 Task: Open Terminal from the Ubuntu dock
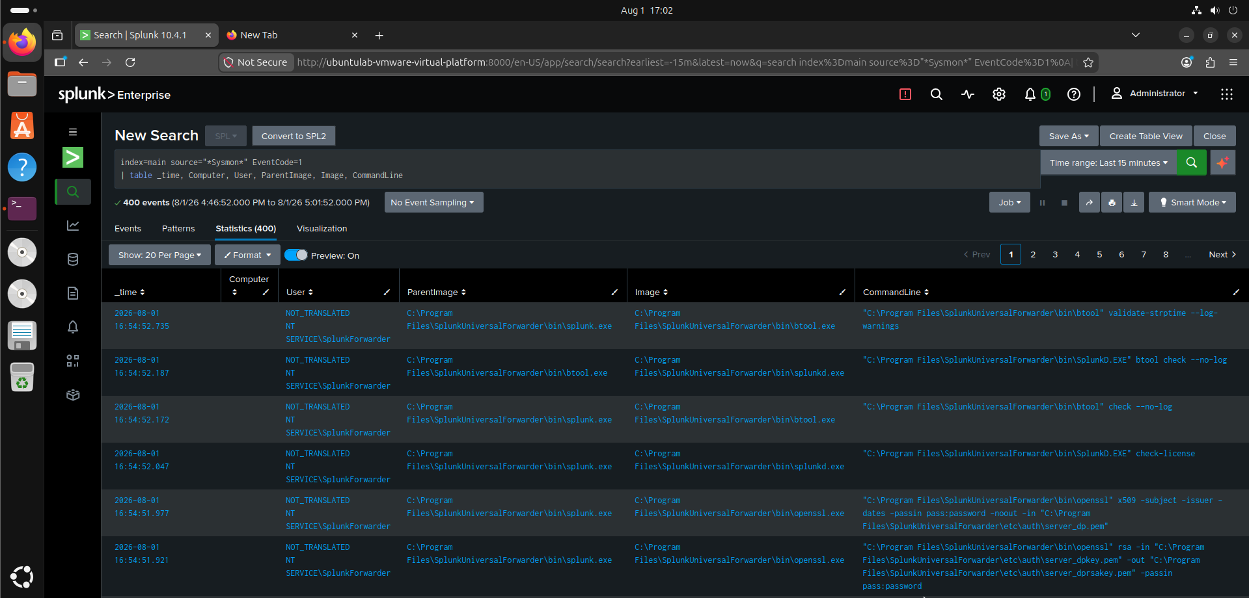[x=22, y=209]
